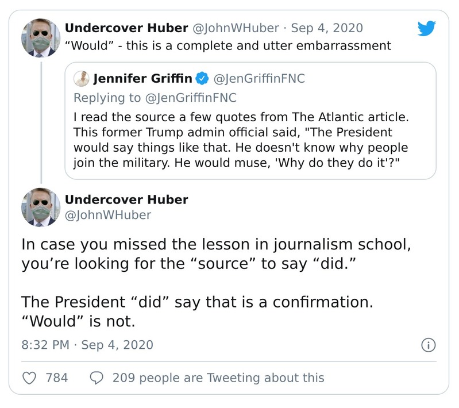
Task: Click '209 people are Tweeting about this'
Action: tap(218, 378)
